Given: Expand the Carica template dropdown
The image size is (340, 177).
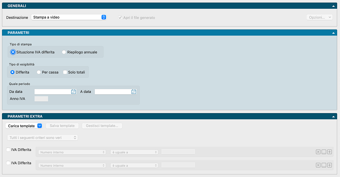Looking at the screenshot, I should point(40,126).
